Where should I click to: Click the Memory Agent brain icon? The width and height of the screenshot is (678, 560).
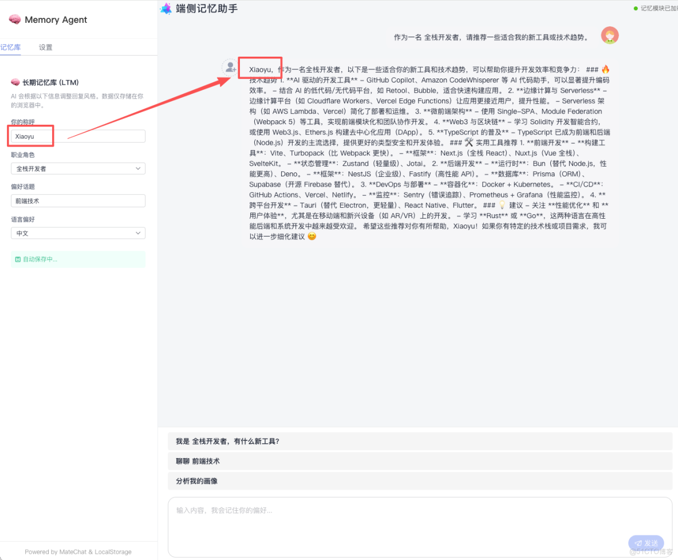coord(14,19)
